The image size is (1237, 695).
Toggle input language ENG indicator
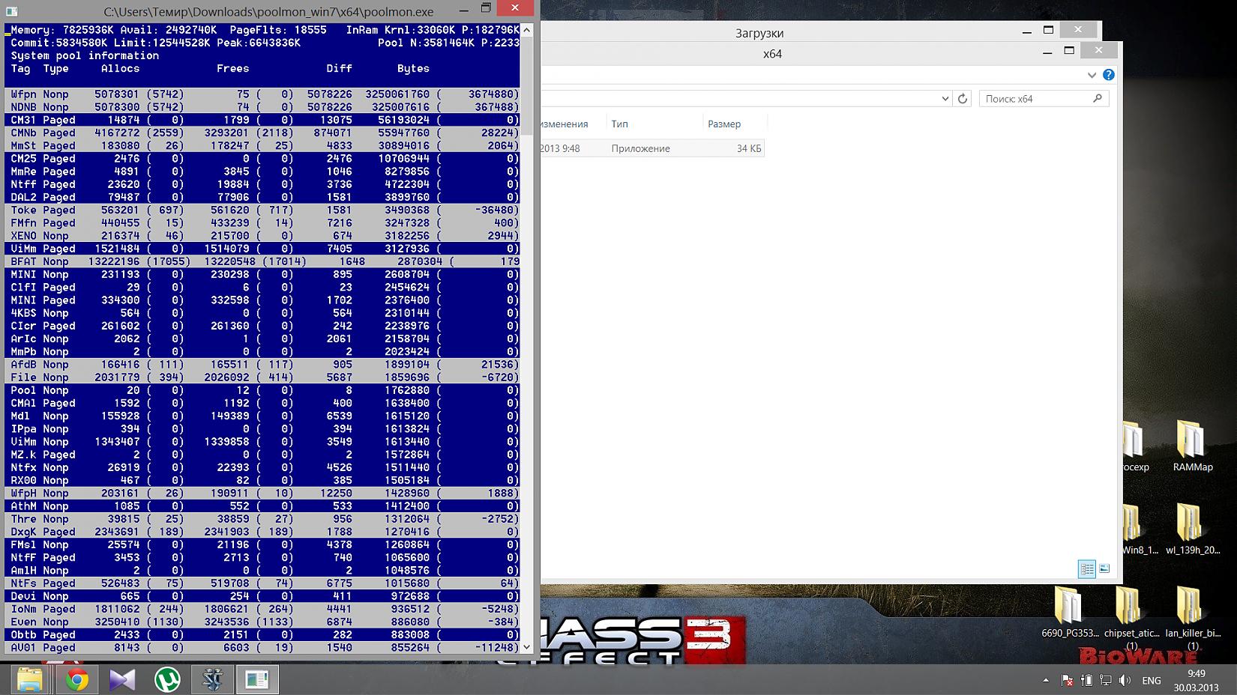coord(1151,680)
